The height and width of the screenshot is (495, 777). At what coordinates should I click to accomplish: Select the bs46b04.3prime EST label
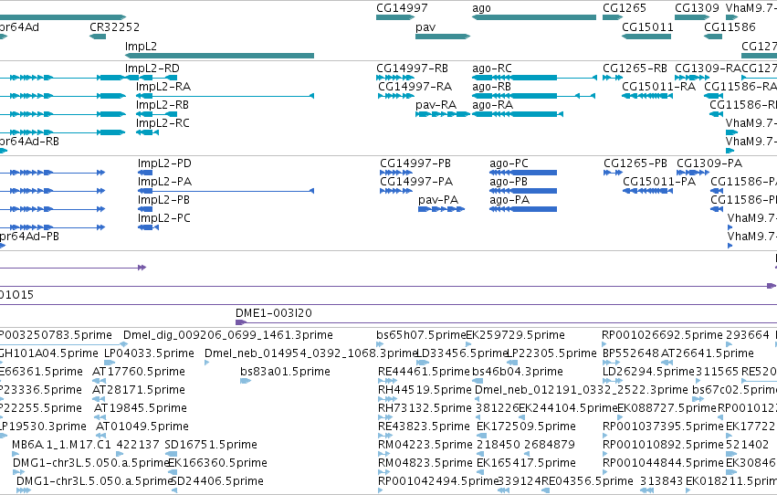tap(518, 372)
